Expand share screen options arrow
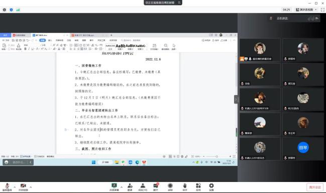326x193 pixels. pyautogui.click(x=122, y=187)
